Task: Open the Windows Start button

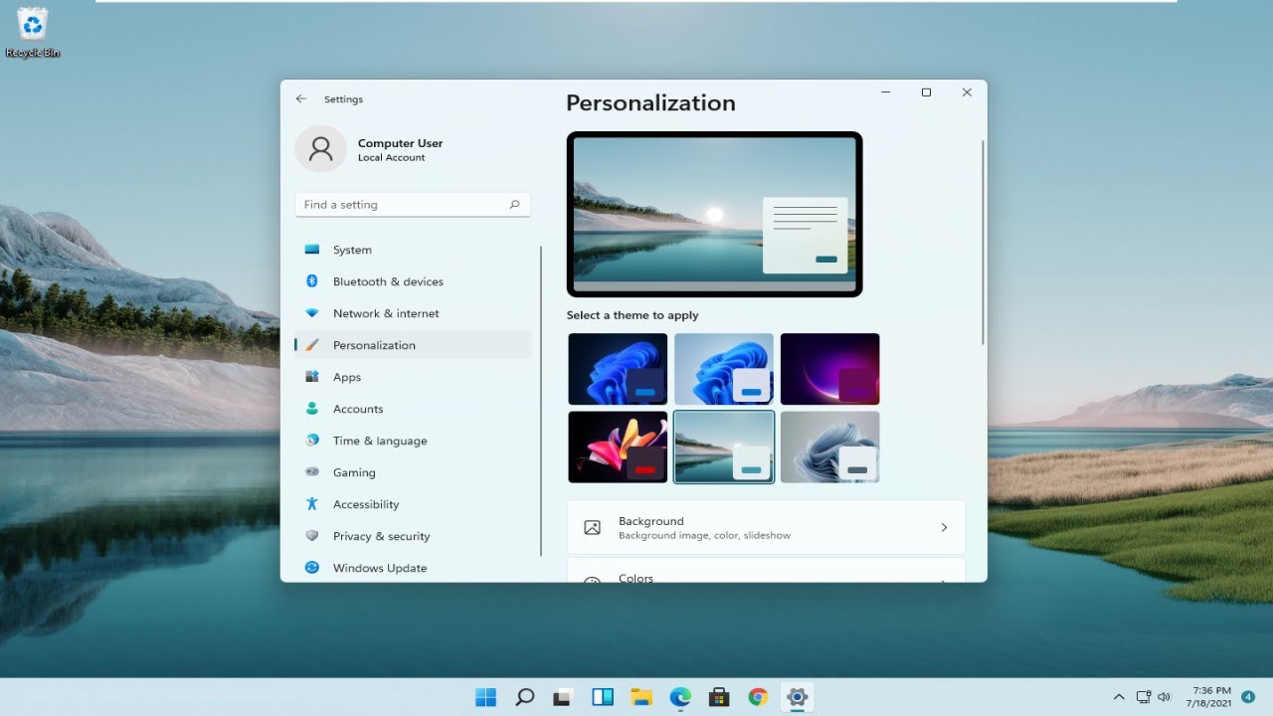Action: click(x=486, y=697)
